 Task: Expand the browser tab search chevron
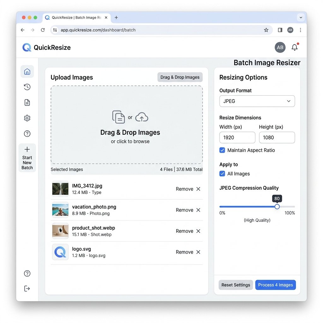pos(301,18)
